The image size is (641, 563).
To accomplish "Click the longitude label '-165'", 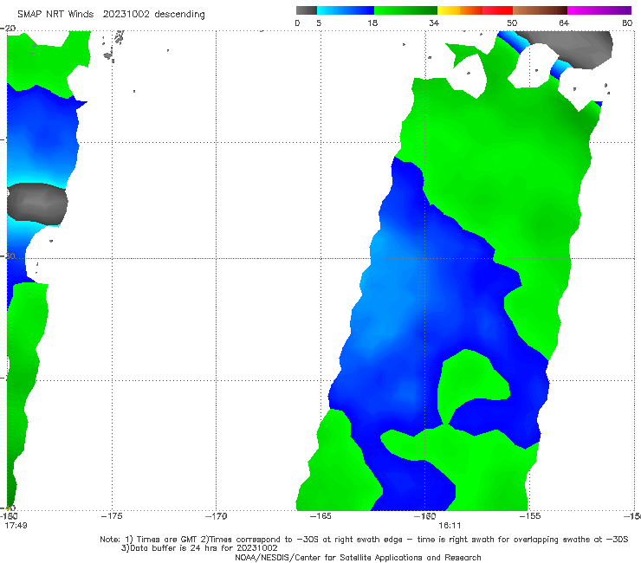I will (320, 516).
